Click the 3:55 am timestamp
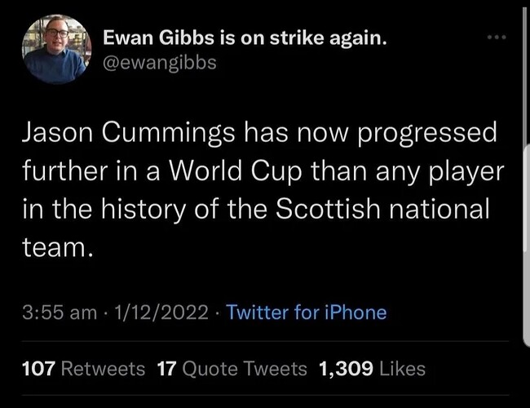Image resolution: width=530 pixels, height=408 pixels. [x=60, y=312]
